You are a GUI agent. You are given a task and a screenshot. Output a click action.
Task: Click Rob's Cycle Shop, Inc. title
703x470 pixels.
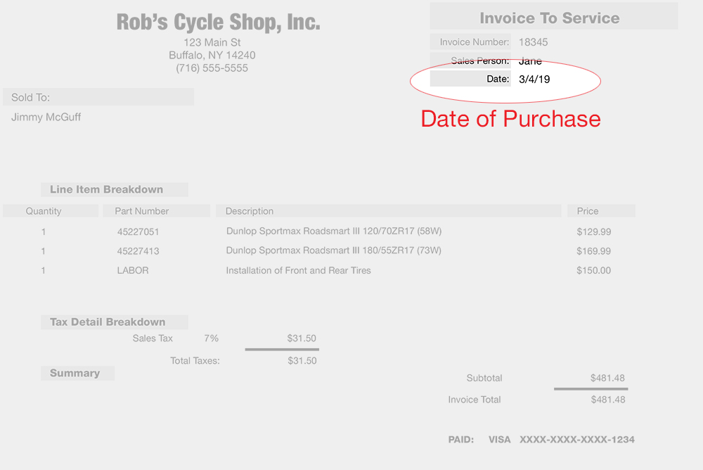coord(218,23)
